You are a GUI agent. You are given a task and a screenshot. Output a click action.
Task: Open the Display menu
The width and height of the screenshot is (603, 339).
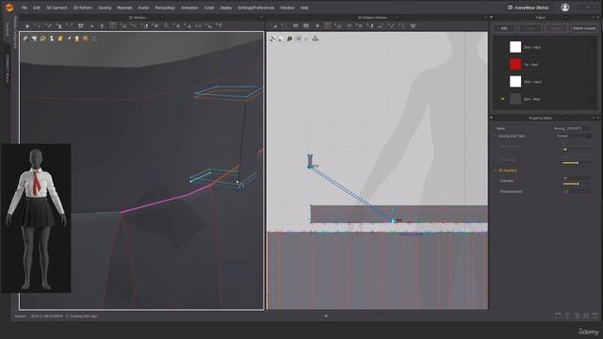point(226,8)
